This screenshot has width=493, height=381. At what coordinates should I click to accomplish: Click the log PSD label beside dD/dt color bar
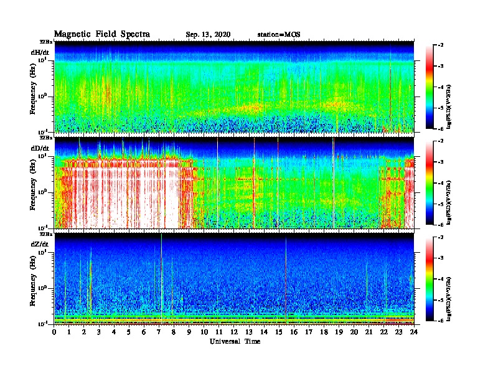tap(449, 202)
